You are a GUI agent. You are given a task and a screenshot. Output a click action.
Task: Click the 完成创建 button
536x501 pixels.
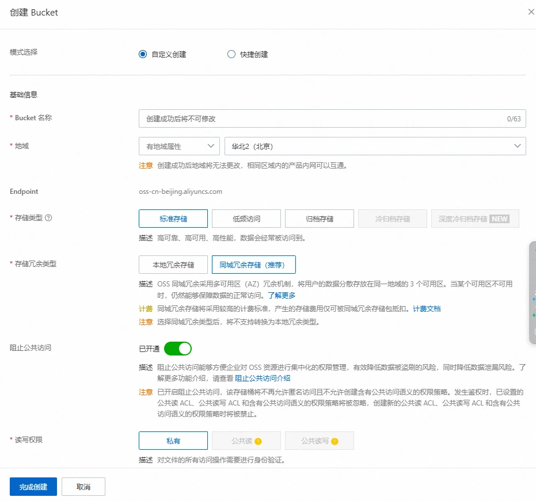(x=33, y=487)
